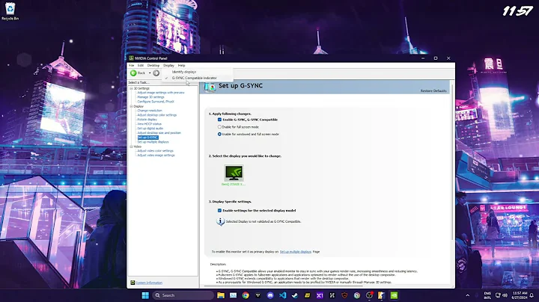539x302 pixels.
Task: Open Set up multiple displays tree item
Action: coord(153,142)
